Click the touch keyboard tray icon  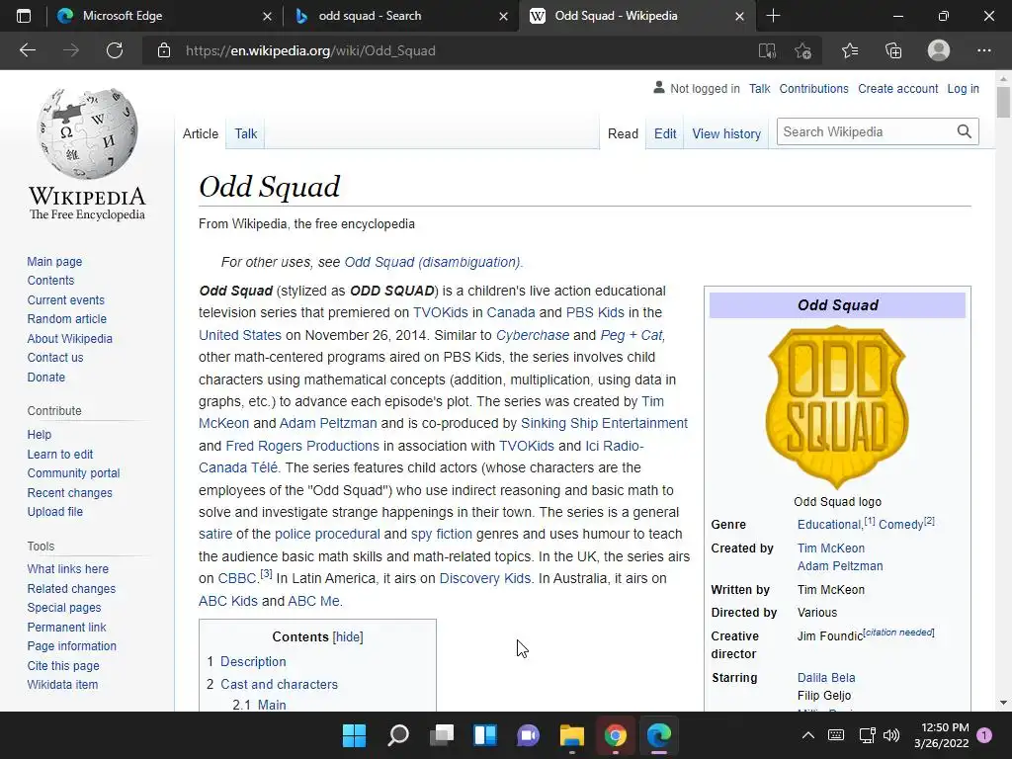(836, 735)
